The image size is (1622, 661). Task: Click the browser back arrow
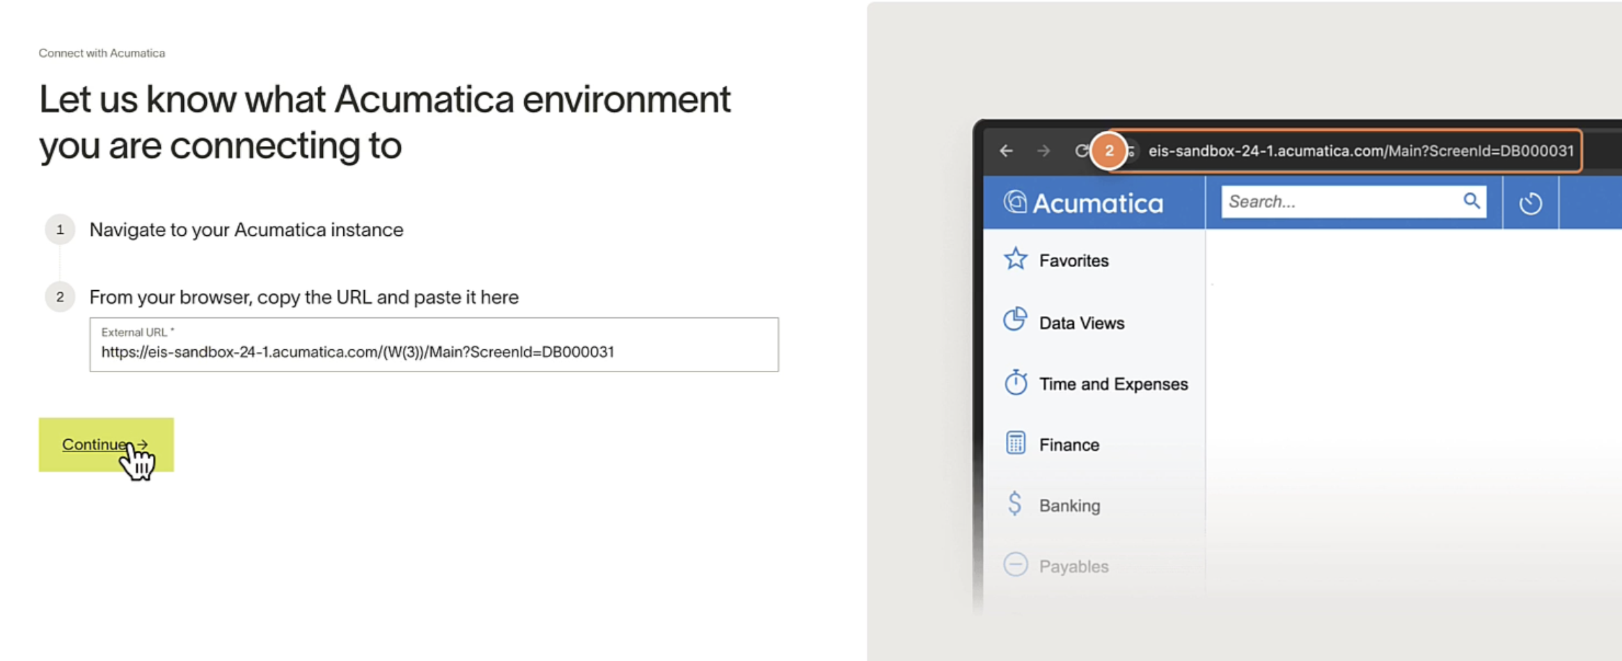click(x=1006, y=150)
